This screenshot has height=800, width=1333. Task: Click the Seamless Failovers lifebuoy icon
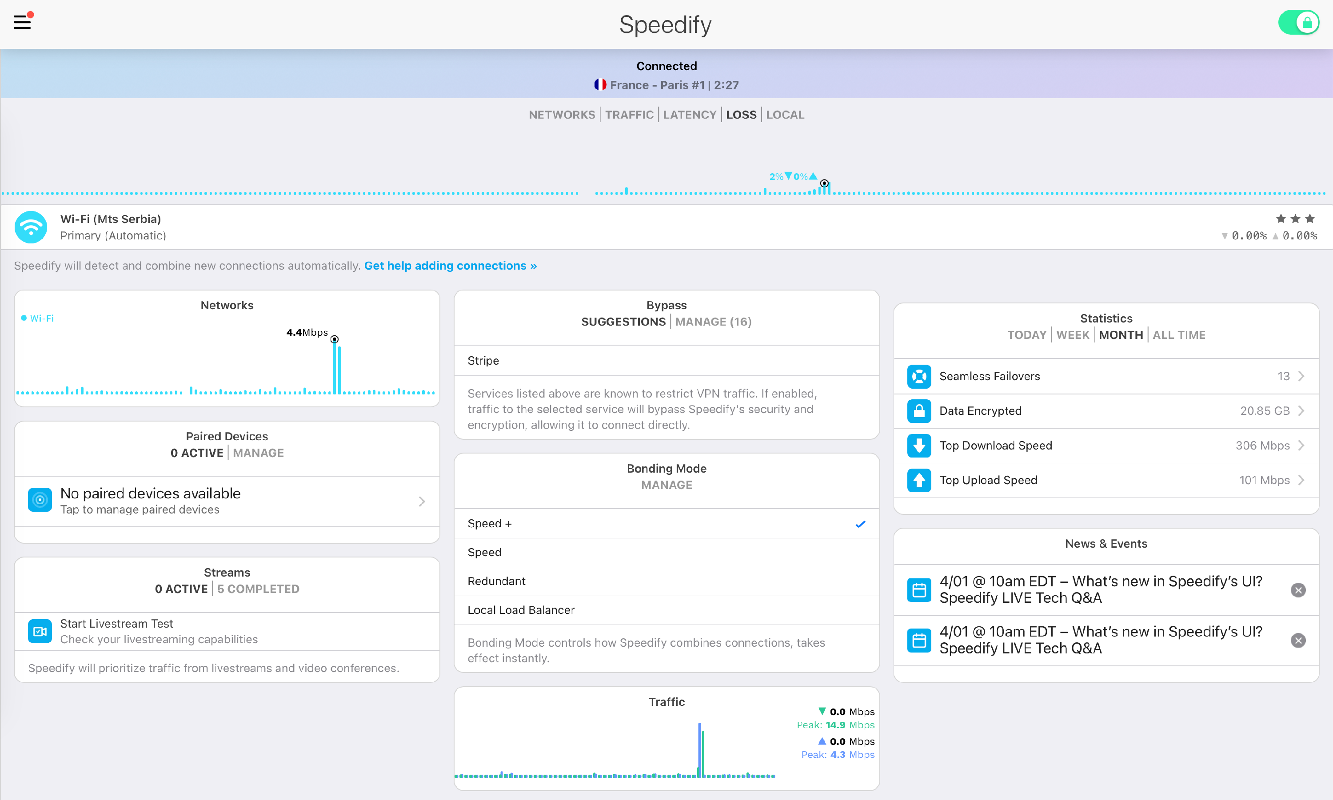[918, 376]
